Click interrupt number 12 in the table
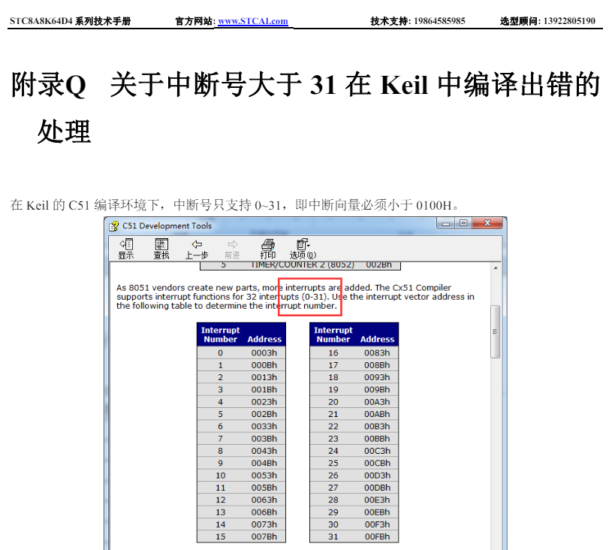Screen dimensions: 609x550 coord(221,500)
